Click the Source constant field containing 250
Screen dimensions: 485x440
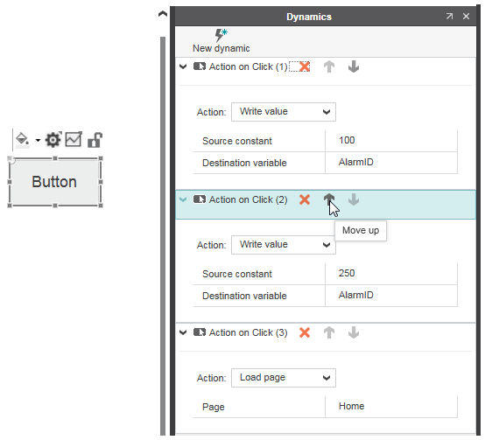(x=391, y=274)
